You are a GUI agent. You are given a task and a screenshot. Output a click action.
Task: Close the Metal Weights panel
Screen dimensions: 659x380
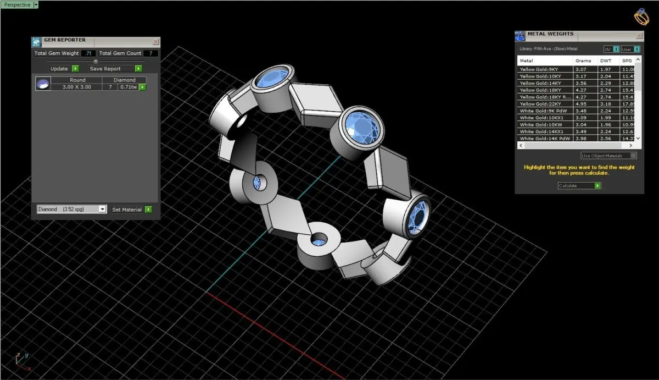coord(639,35)
